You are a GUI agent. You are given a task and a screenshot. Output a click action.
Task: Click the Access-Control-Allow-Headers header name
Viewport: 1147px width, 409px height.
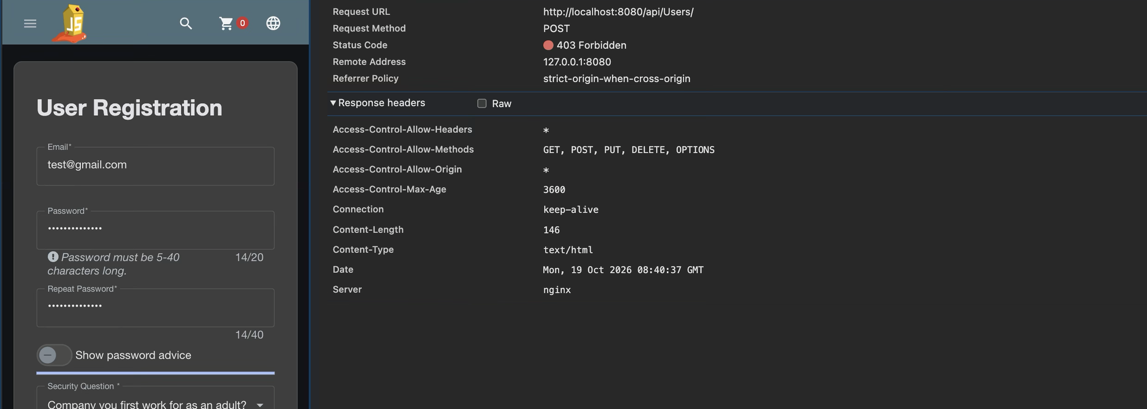(x=402, y=129)
